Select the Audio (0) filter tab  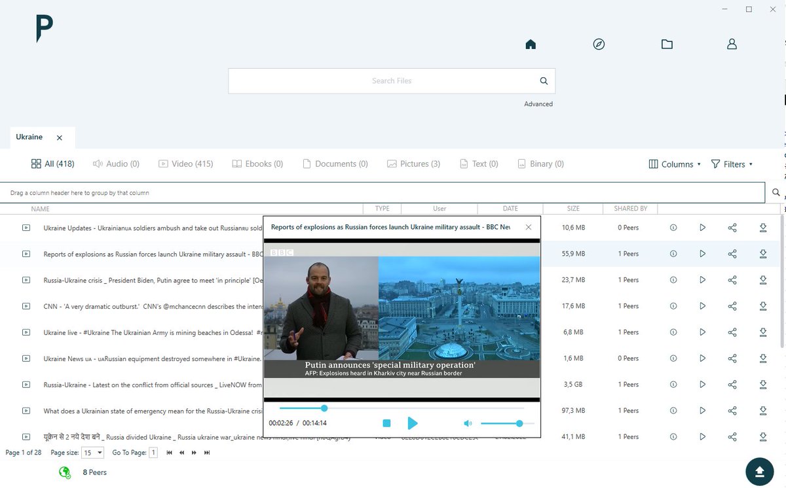(x=116, y=164)
